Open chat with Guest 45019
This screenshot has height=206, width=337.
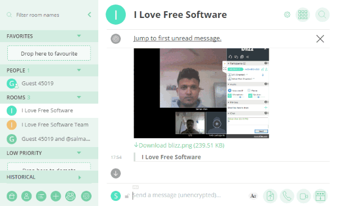pos(49,83)
